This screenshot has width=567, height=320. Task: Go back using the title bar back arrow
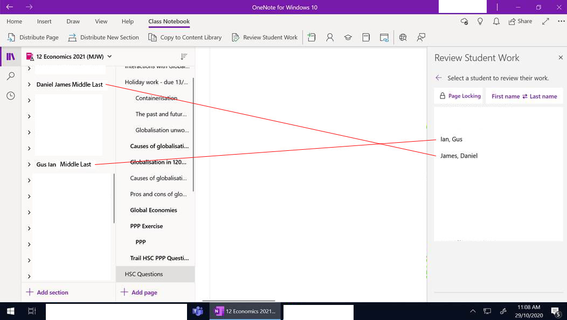pos(10,7)
